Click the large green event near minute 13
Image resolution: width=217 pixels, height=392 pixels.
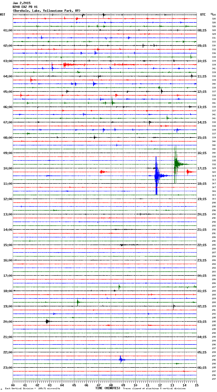pyautogui.click(x=176, y=165)
